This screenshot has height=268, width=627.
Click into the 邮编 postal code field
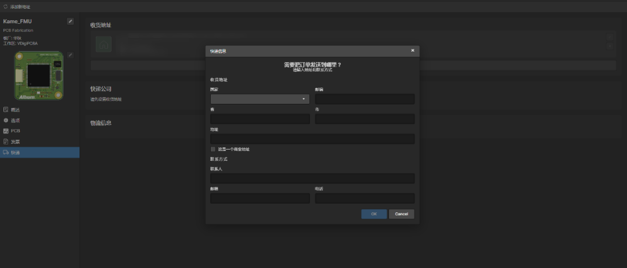click(365, 99)
